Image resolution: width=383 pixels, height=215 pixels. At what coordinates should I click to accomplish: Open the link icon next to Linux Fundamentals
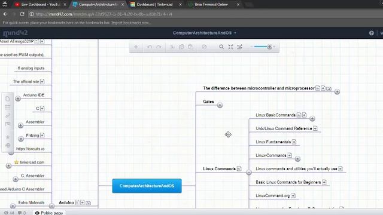point(294,142)
